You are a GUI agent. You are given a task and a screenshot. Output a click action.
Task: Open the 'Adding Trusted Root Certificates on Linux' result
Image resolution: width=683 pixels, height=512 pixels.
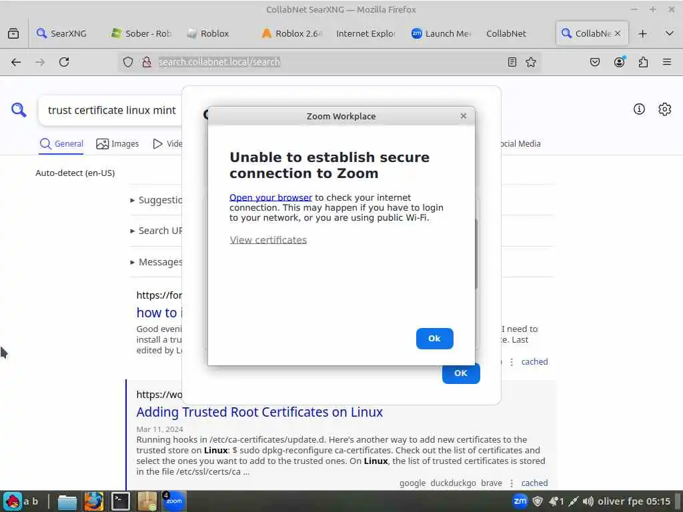[259, 412]
